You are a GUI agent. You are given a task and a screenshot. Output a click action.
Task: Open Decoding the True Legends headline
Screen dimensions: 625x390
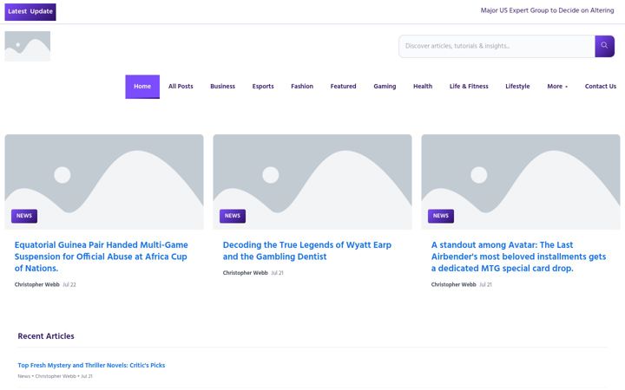click(307, 250)
